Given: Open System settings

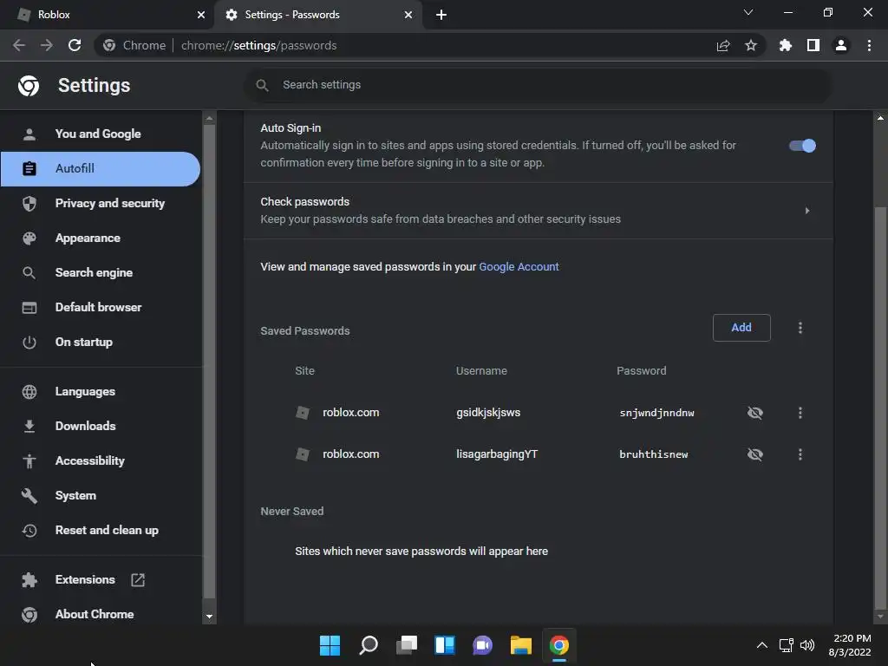Looking at the screenshot, I should (101, 495).
